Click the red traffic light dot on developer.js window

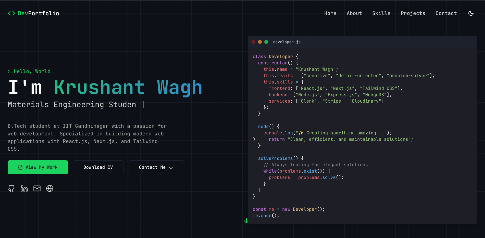(x=254, y=42)
